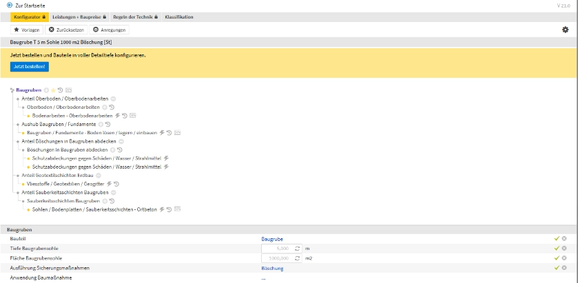Click the DIN icon beside Baugruben root
Viewport: 578px width, 283px height.
coord(68,90)
